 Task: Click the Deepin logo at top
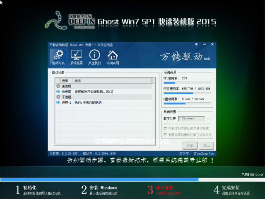point(70,20)
